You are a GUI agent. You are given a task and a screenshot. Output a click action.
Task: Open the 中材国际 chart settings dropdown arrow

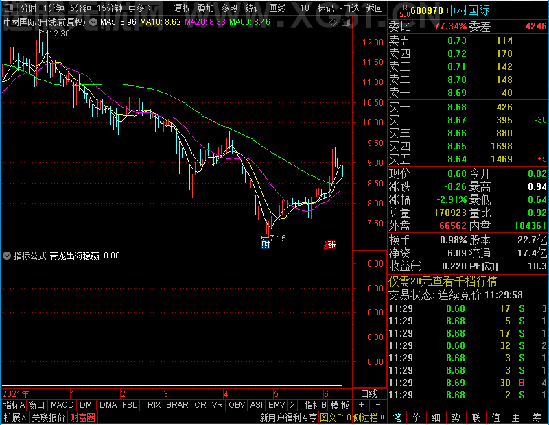point(93,23)
